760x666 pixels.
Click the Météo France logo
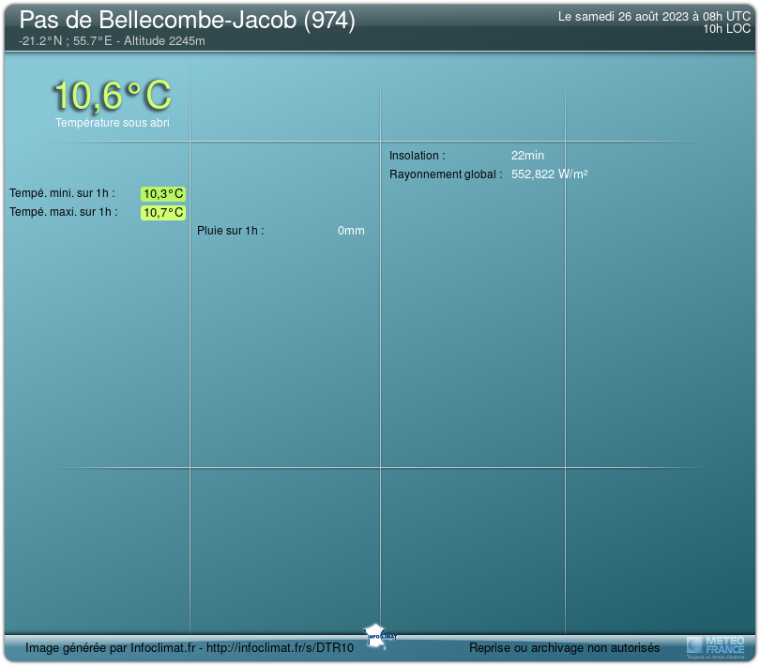coord(716,645)
